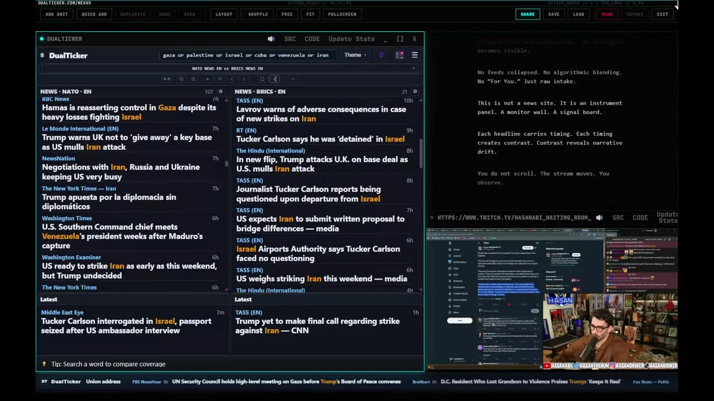The height and width of the screenshot is (401, 714).
Task: Open headline Negotiations with Iran, Russia and Ukraine
Action: [120, 172]
